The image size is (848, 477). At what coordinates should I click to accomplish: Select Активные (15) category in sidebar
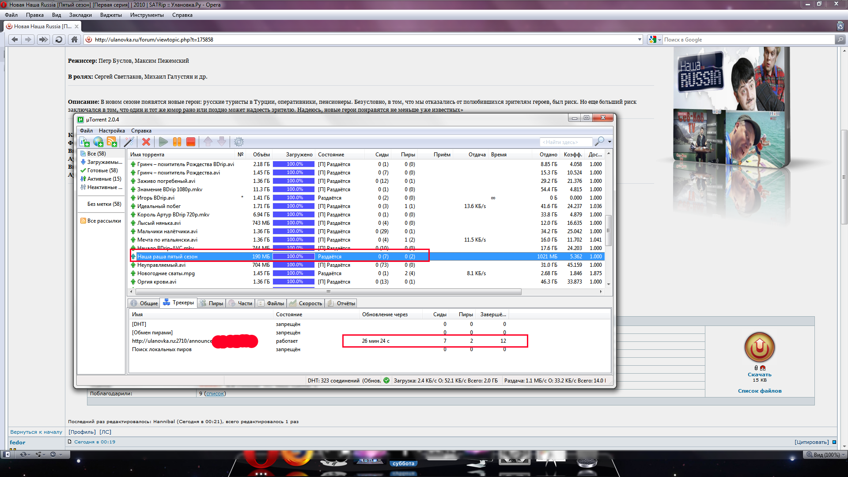point(104,179)
